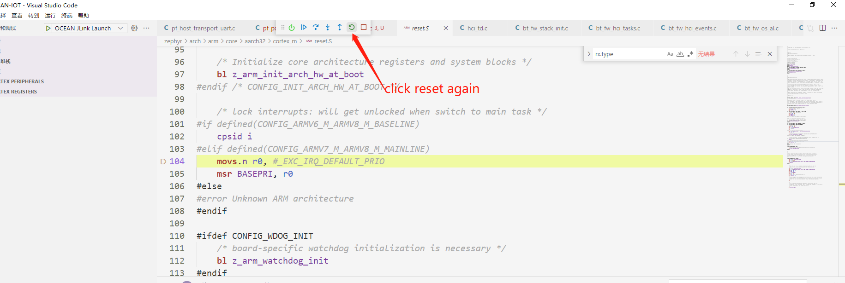Step over the current instruction
The height and width of the screenshot is (283, 845).
pos(316,28)
